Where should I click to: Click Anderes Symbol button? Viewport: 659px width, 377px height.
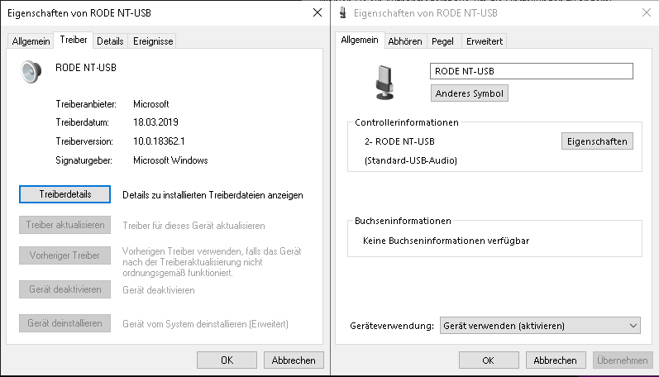(x=470, y=93)
